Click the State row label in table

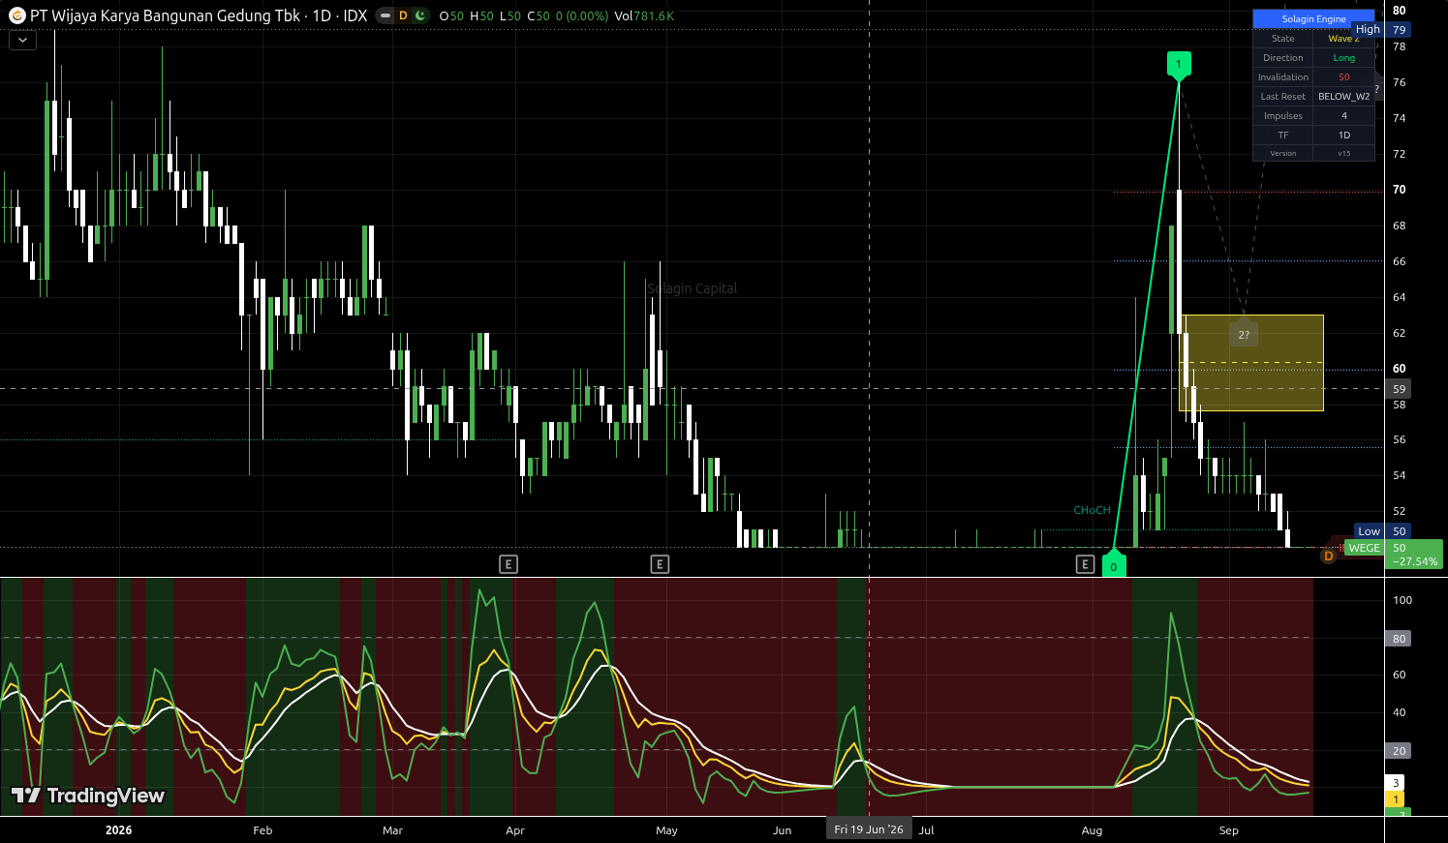(1283, 39)
